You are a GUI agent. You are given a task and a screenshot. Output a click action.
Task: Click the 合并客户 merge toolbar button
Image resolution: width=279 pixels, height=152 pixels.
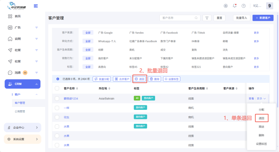pyautogui.click(x=122, y=79)
